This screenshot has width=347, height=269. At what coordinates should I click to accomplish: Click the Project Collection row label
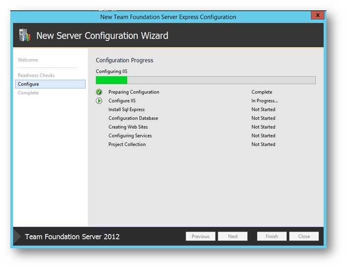coord(127,145)
